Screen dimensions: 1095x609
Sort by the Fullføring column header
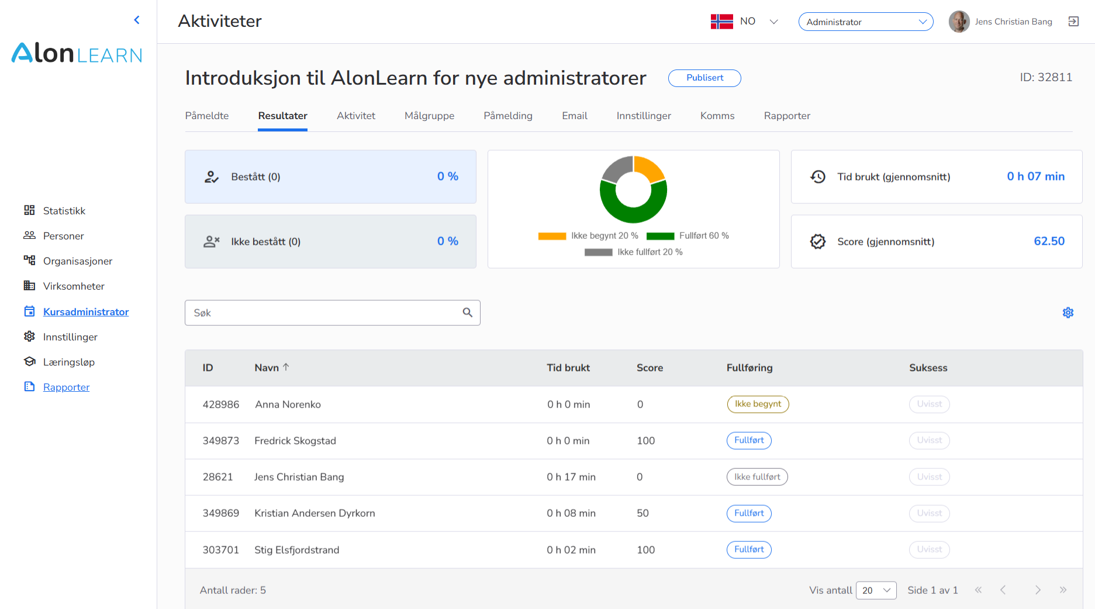click(749, 367)
